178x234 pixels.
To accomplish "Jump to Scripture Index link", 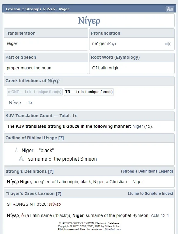I will pyautogui.click(x=150, y=194).
